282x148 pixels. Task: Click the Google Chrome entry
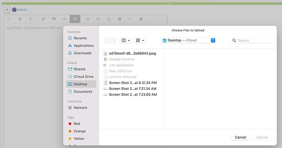(x=132, y=59)
